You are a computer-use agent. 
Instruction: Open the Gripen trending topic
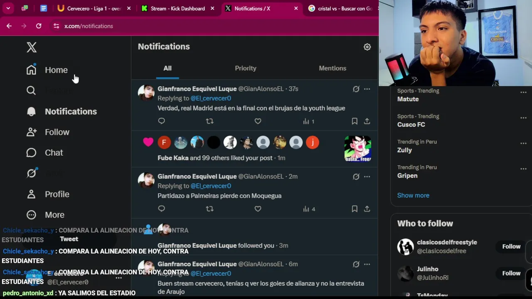click(407, 176)
